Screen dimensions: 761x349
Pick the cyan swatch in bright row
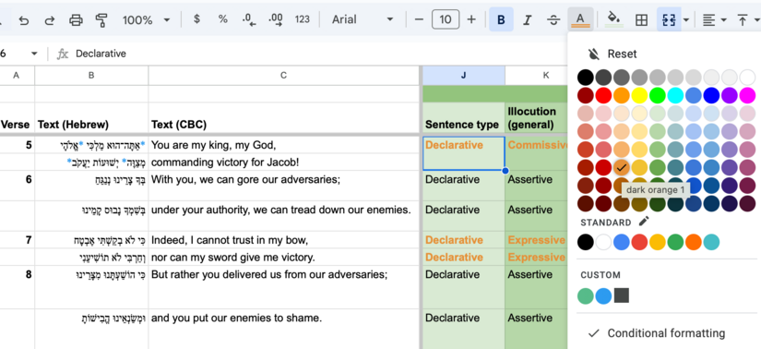675,95
